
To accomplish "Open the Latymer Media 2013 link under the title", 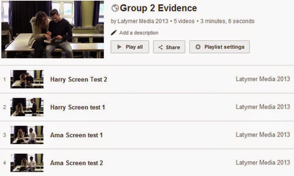I will coord(143,21).
